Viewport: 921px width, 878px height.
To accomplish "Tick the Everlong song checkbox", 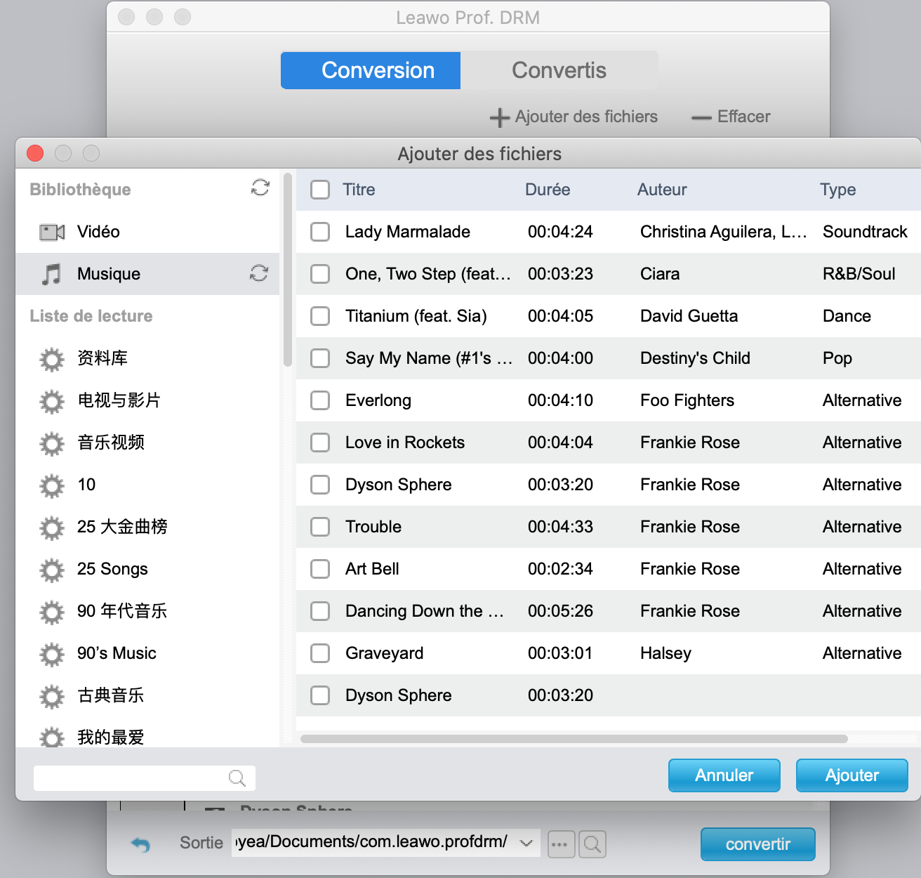I will tap(320, 400).
